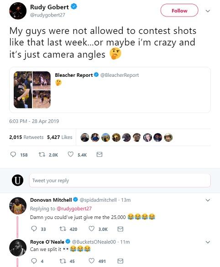Expand options chevron on Rudy Gobert's tweet
This screenshot has width=220, height=267.
click(x=208, y=11)
